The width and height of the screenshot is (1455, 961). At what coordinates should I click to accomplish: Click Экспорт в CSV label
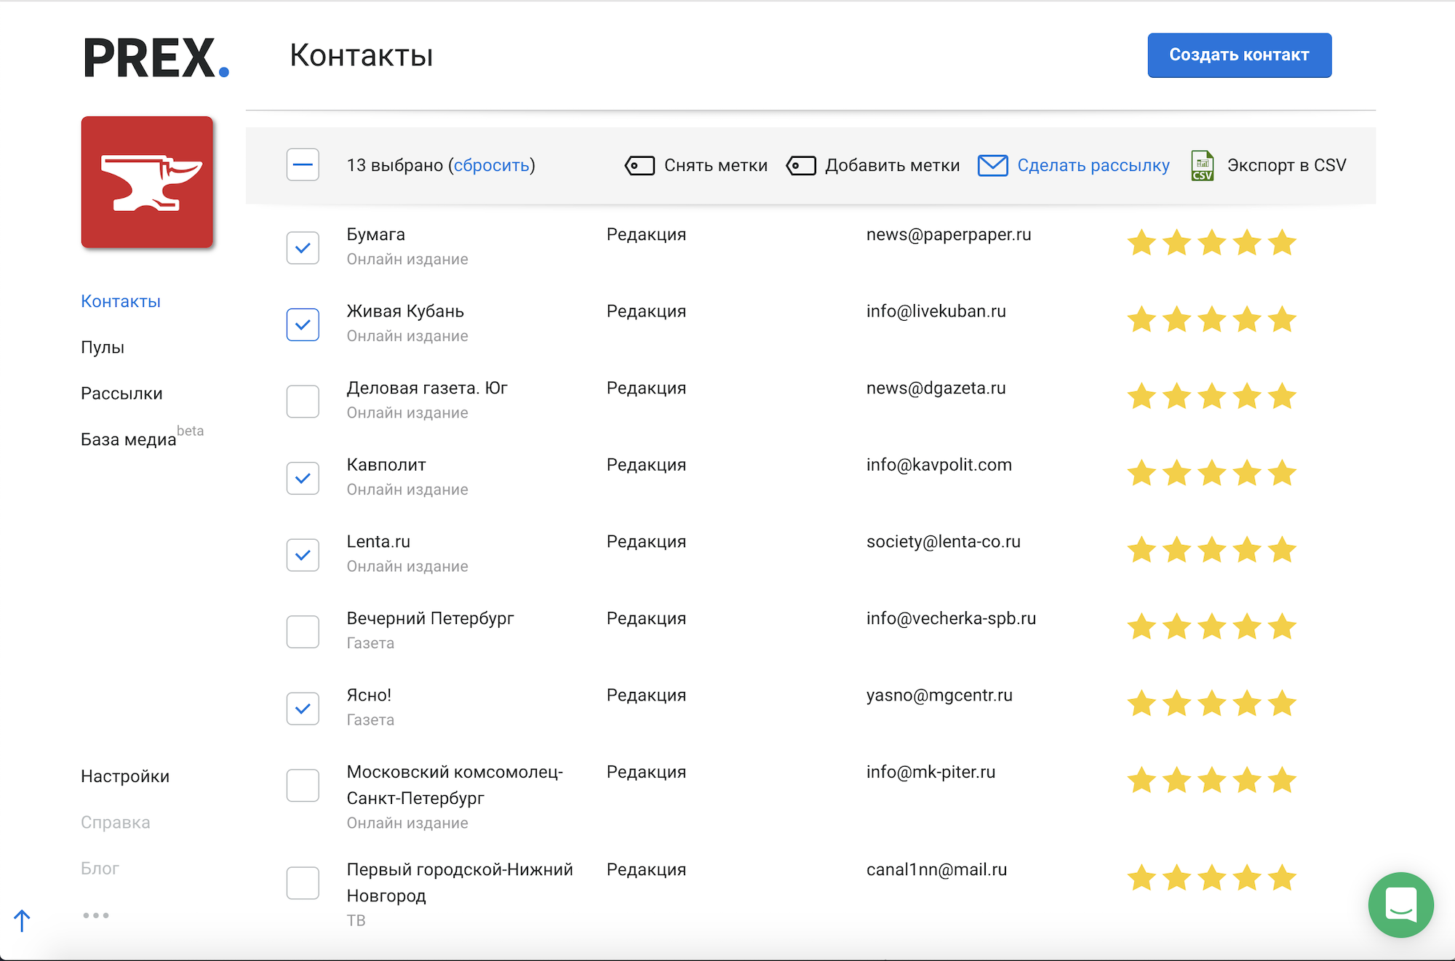click(1287, 166)
